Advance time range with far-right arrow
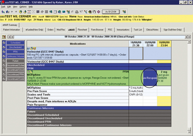 pyautogui.click(x=189, y=37)
